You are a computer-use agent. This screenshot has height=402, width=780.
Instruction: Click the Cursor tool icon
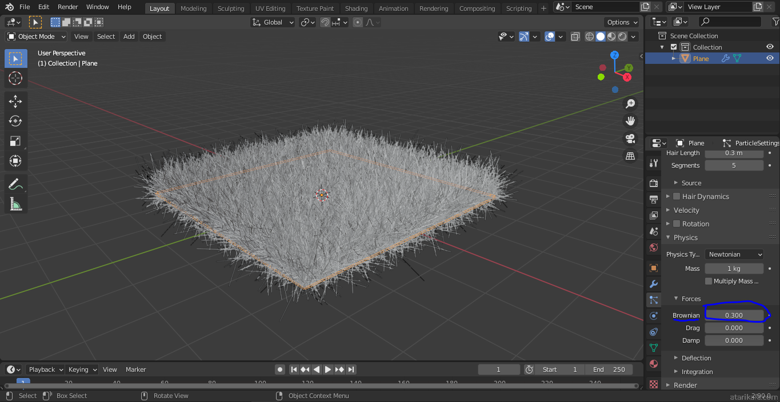pos(15,78)
